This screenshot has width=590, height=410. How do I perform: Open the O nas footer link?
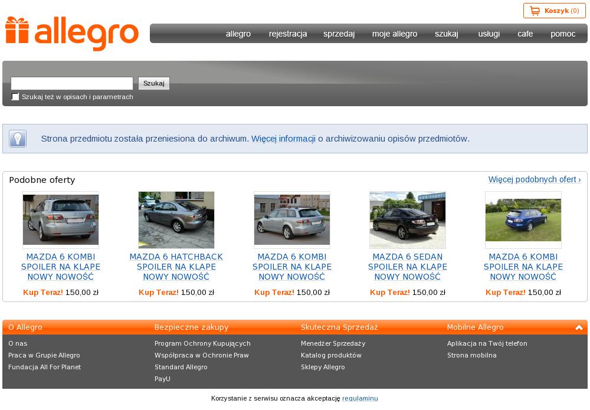point(18,343)
